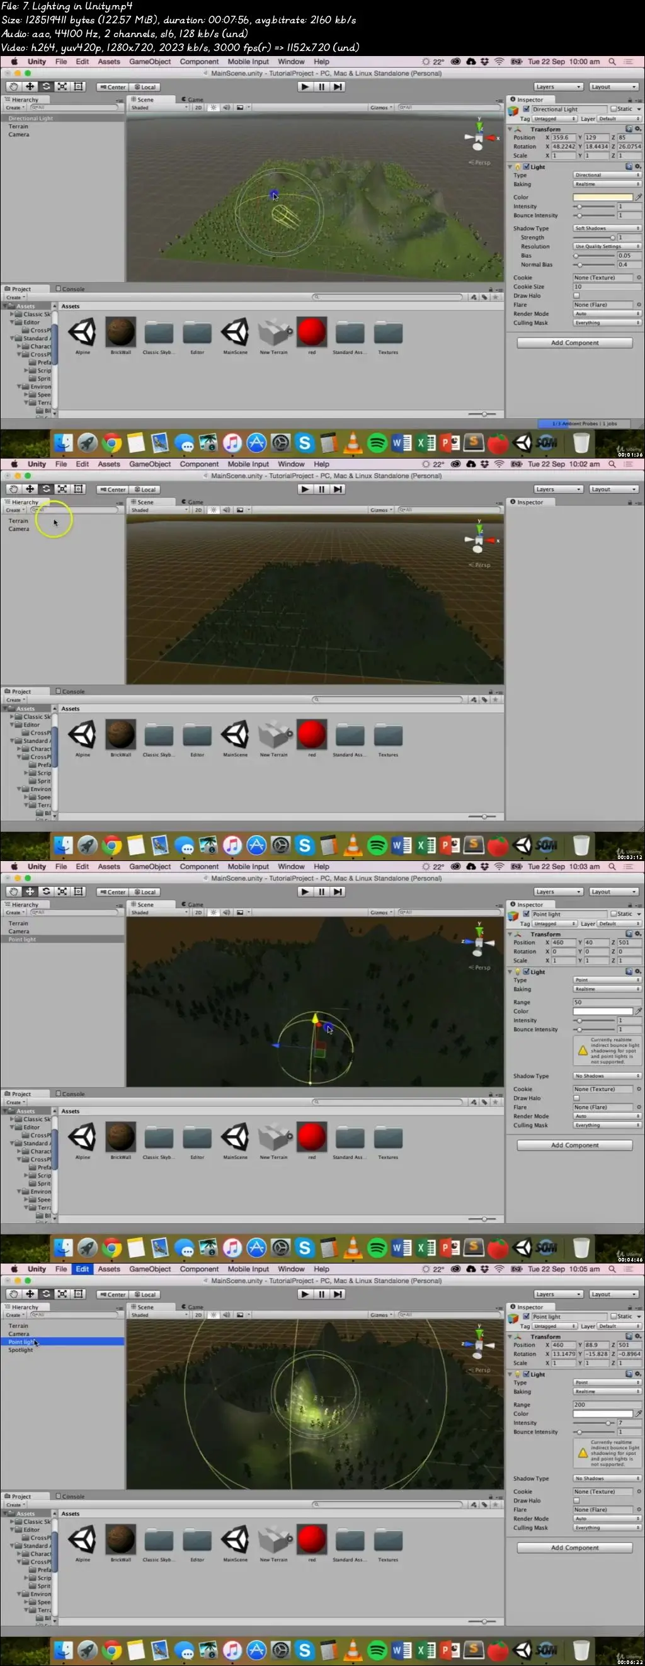Collapse the Transform component foldout in the 10:00 am frame
Screen dimensions: 645x1666
pos(510,128)
